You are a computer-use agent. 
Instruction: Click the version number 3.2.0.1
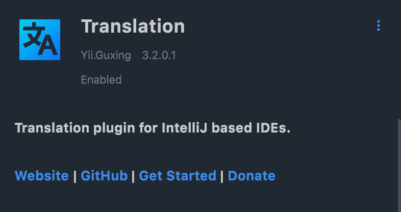[x=159, y=55]
